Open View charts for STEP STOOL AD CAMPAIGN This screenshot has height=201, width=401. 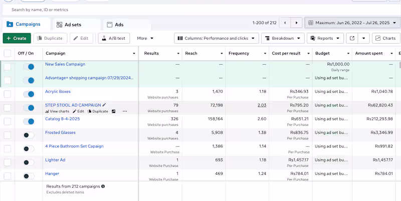click(x=57, y=111)
